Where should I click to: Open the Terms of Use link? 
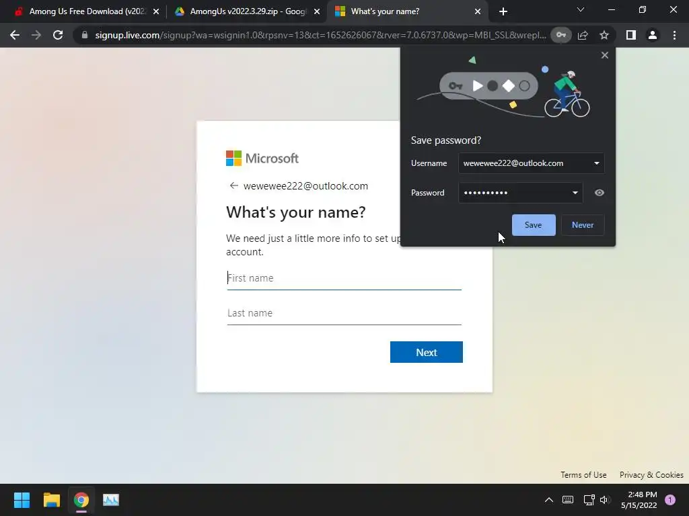pyautogui.click(x=583, y=475)
